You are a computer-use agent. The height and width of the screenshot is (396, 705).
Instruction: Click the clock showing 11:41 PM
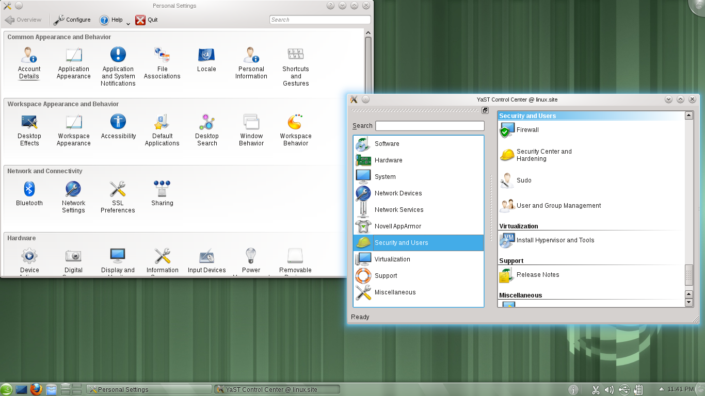(x=680, y=389)
